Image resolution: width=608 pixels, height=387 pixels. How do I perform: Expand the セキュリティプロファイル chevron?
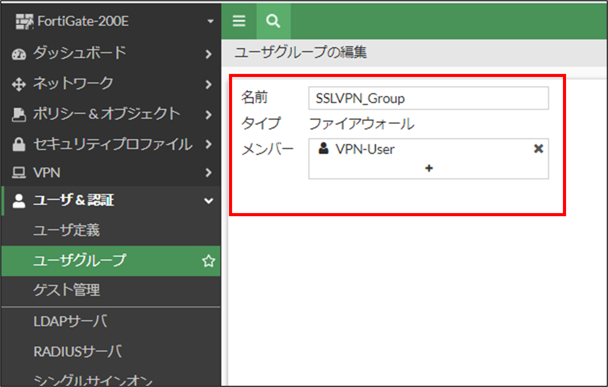[x=209, y=144]
